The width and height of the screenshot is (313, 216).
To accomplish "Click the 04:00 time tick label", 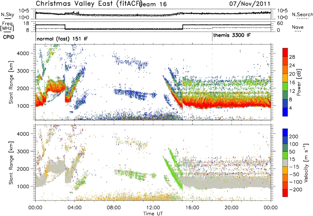I will pyautogui.click(x=75, y=208).
